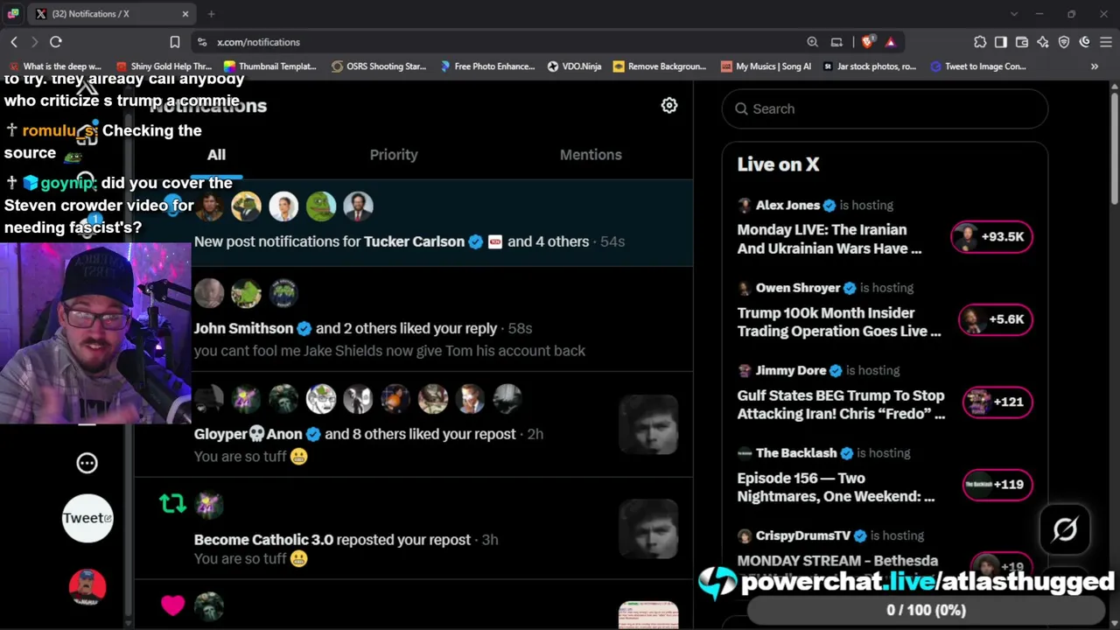The height and width of the screenshot is (630, 1120).
Task: Open Jar stock photos bookmark
Action: click(x=870, y=66)
